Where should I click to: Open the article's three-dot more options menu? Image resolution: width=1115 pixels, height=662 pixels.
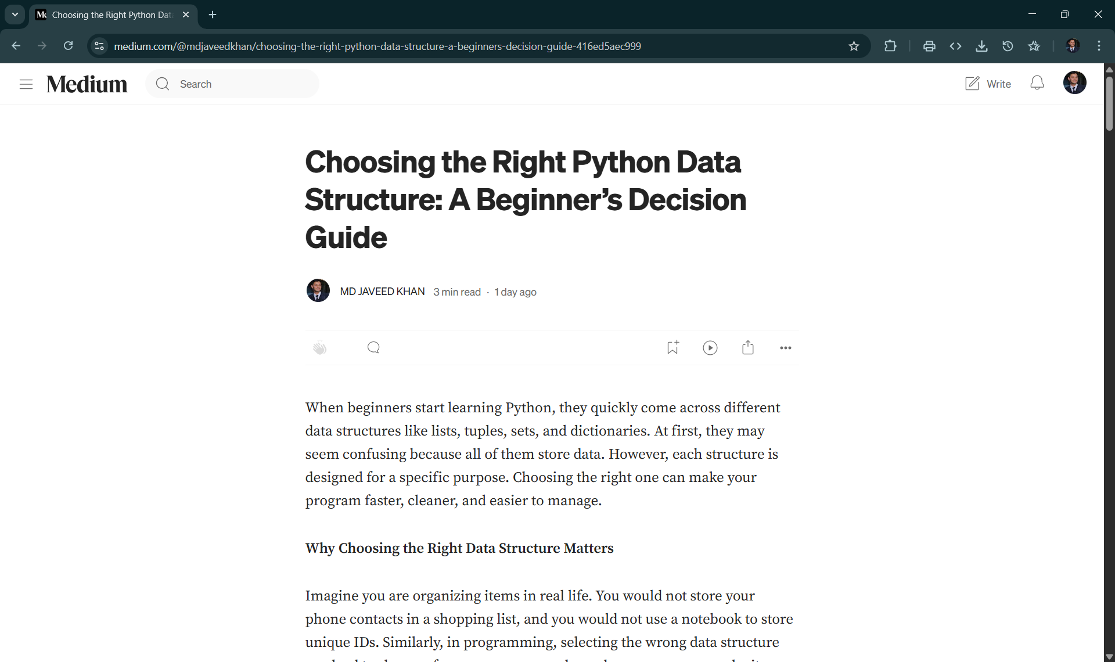(x=785, y=348)
